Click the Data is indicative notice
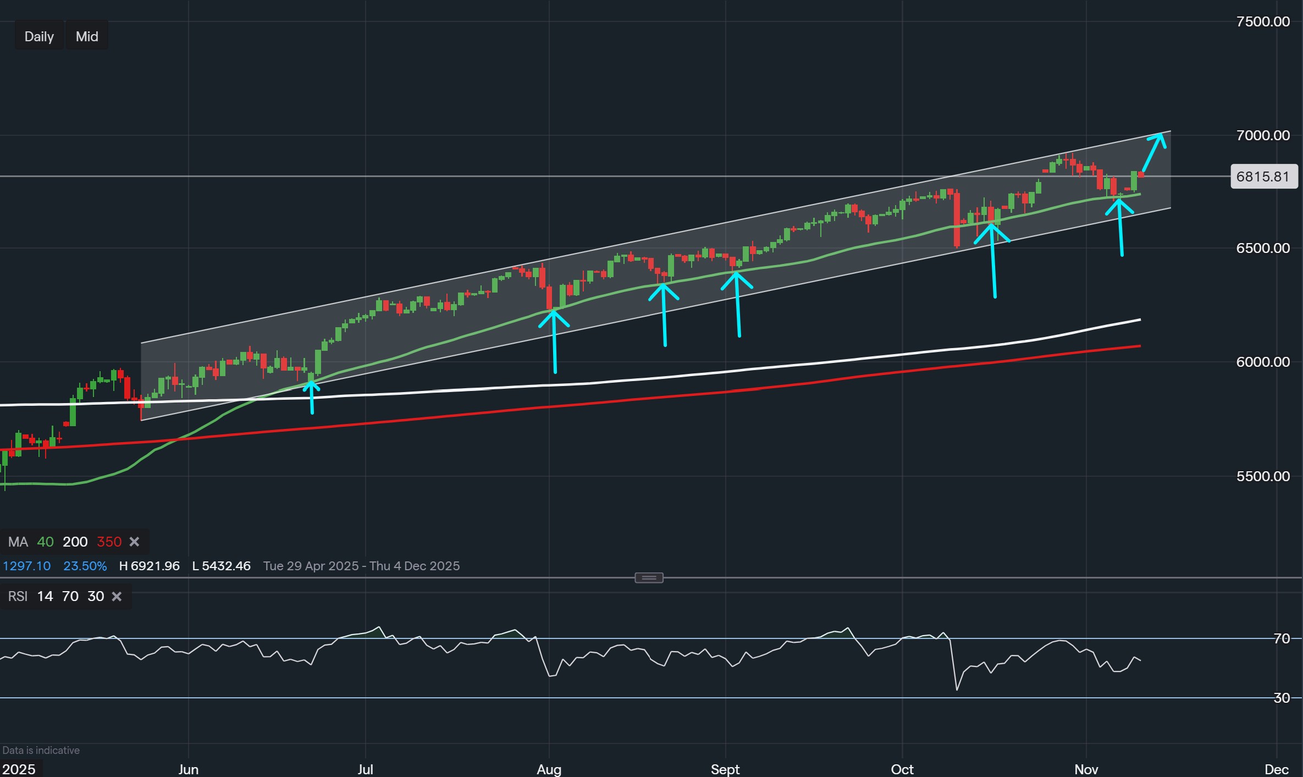 click(41, 750)
